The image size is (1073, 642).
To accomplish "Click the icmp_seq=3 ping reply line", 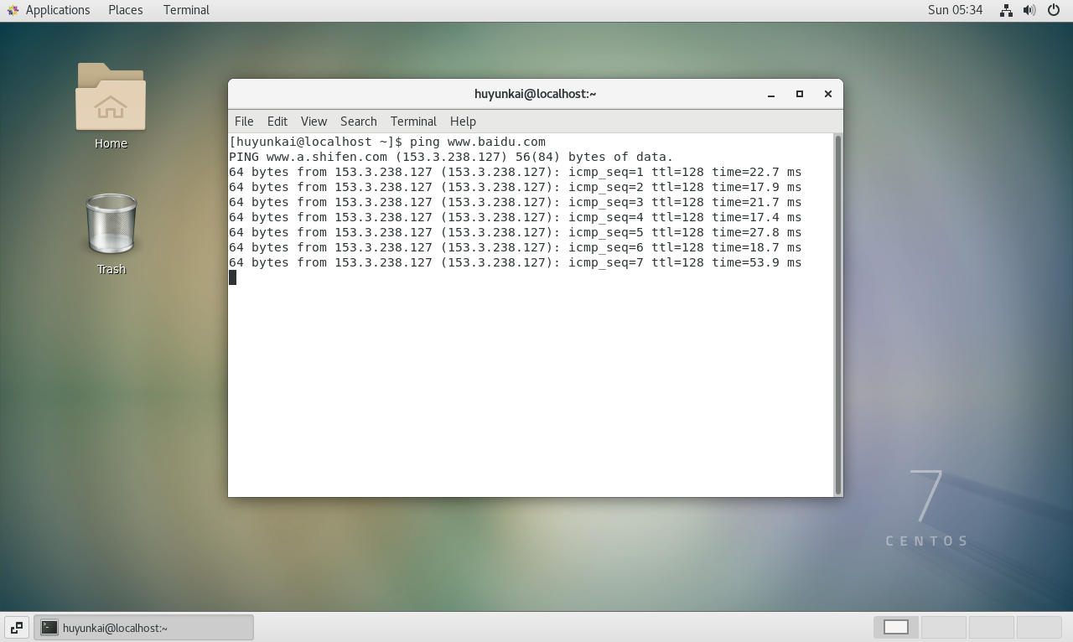I will click(x=516, y=202).
